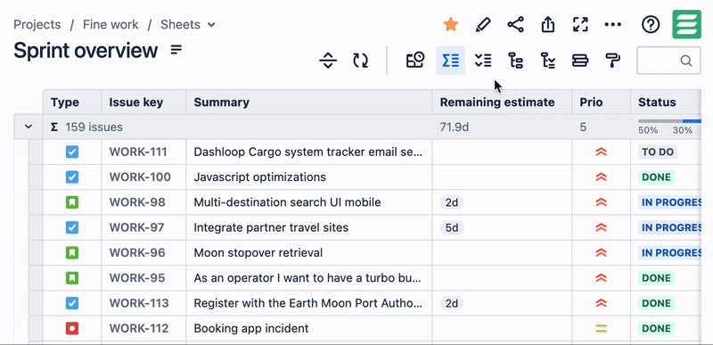The image size is (713, 345).
Task: Click the 5d estimate of WORK-97
Action: 452,227
